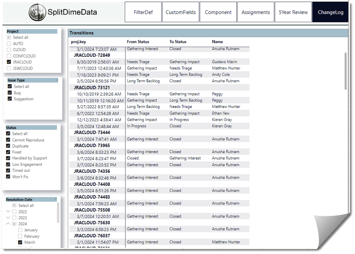355x254 pixels.
Task: Sort by the To Status column header
Action: (178, 42)
